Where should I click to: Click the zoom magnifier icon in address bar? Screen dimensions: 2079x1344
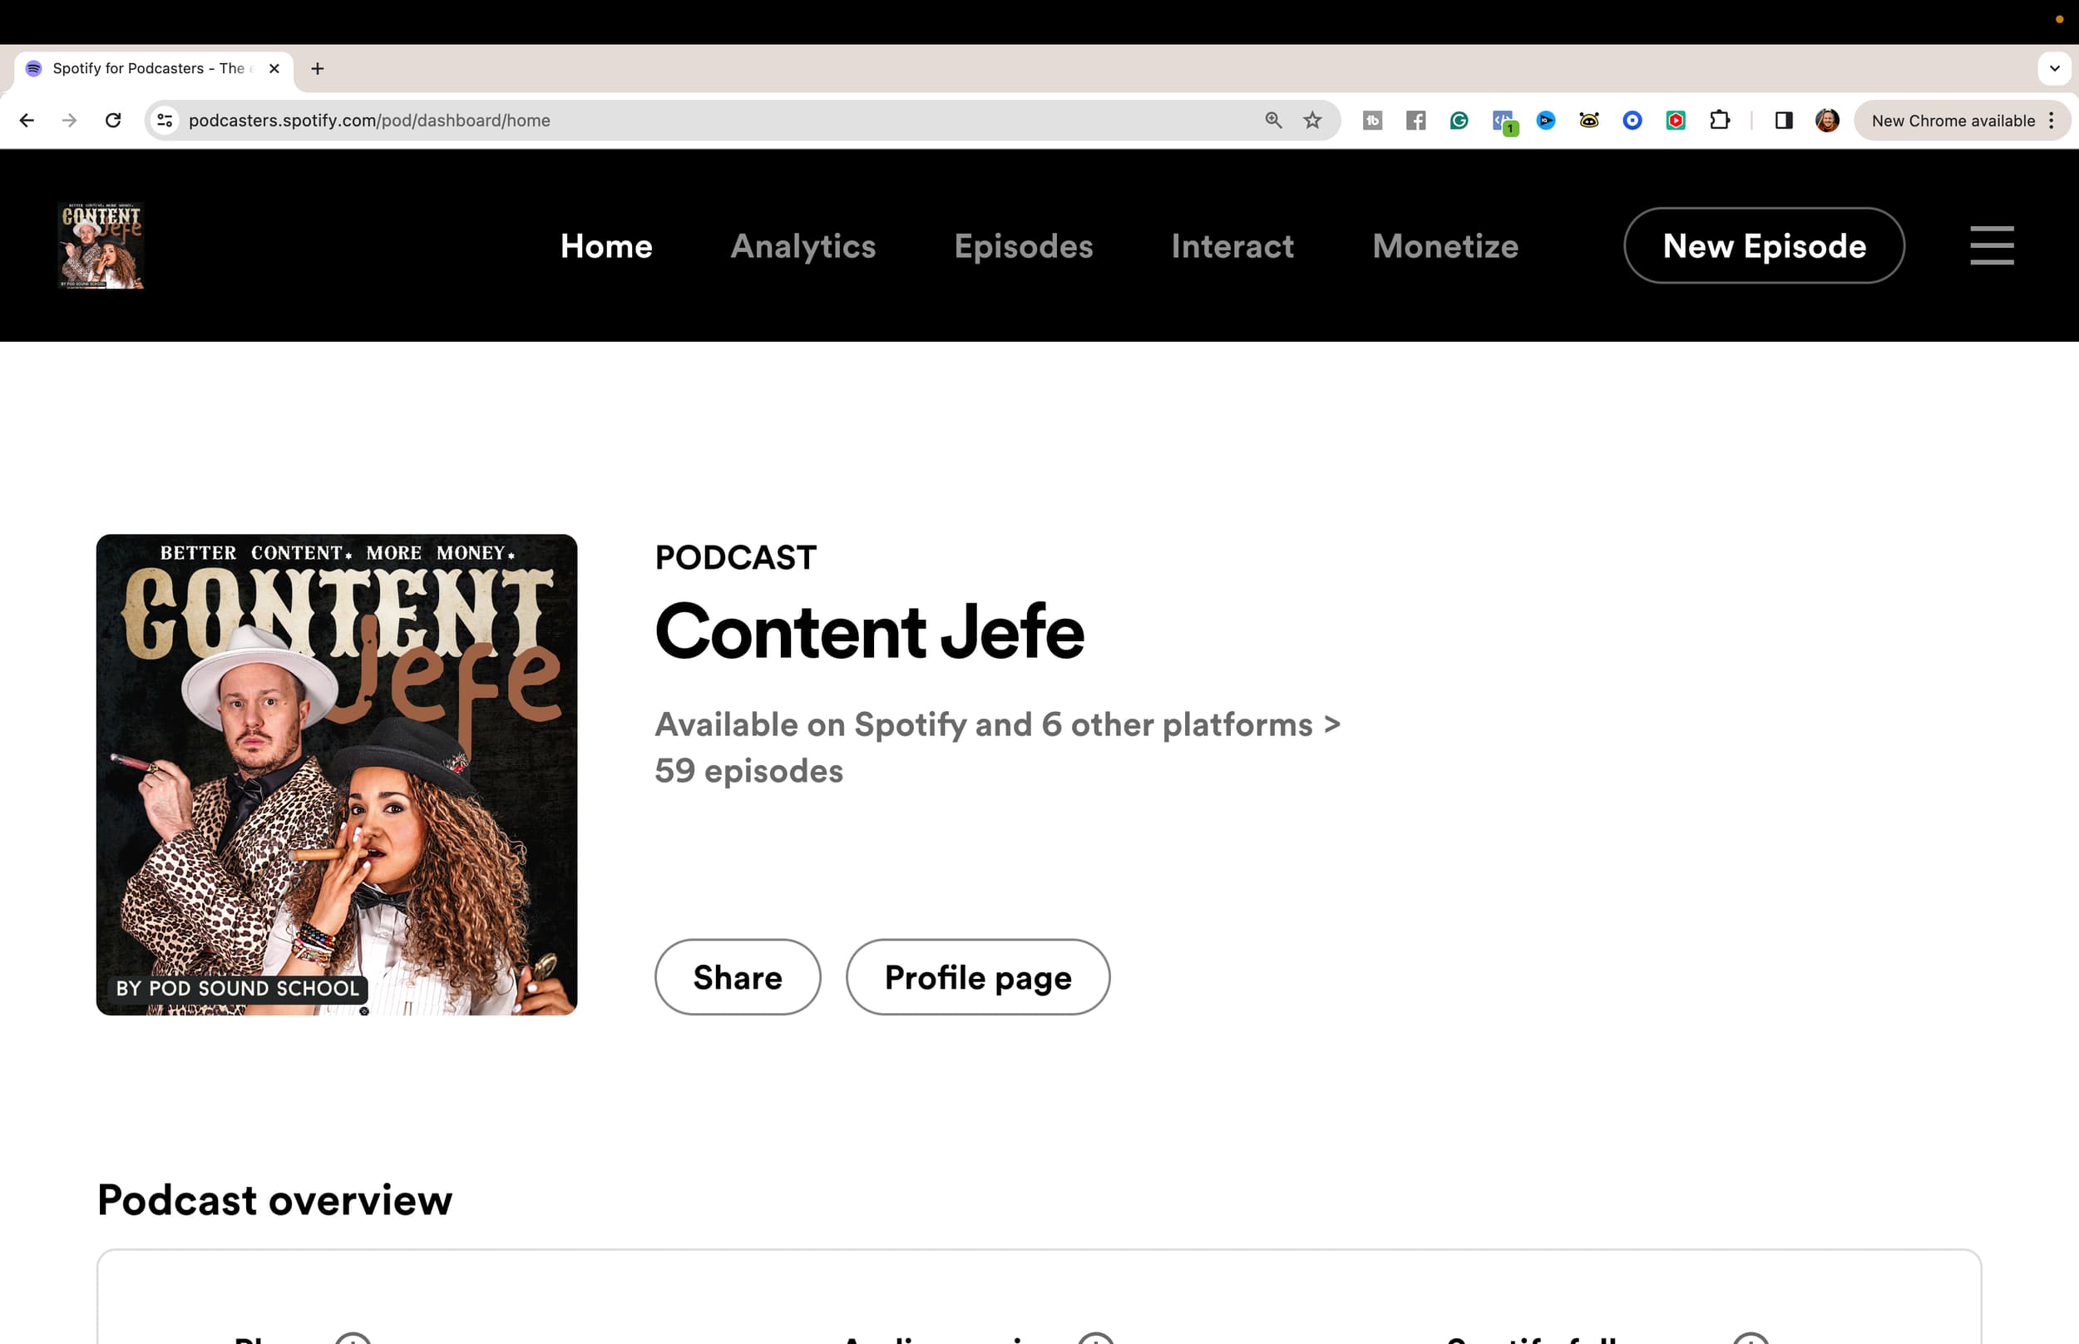[1274, 121]
